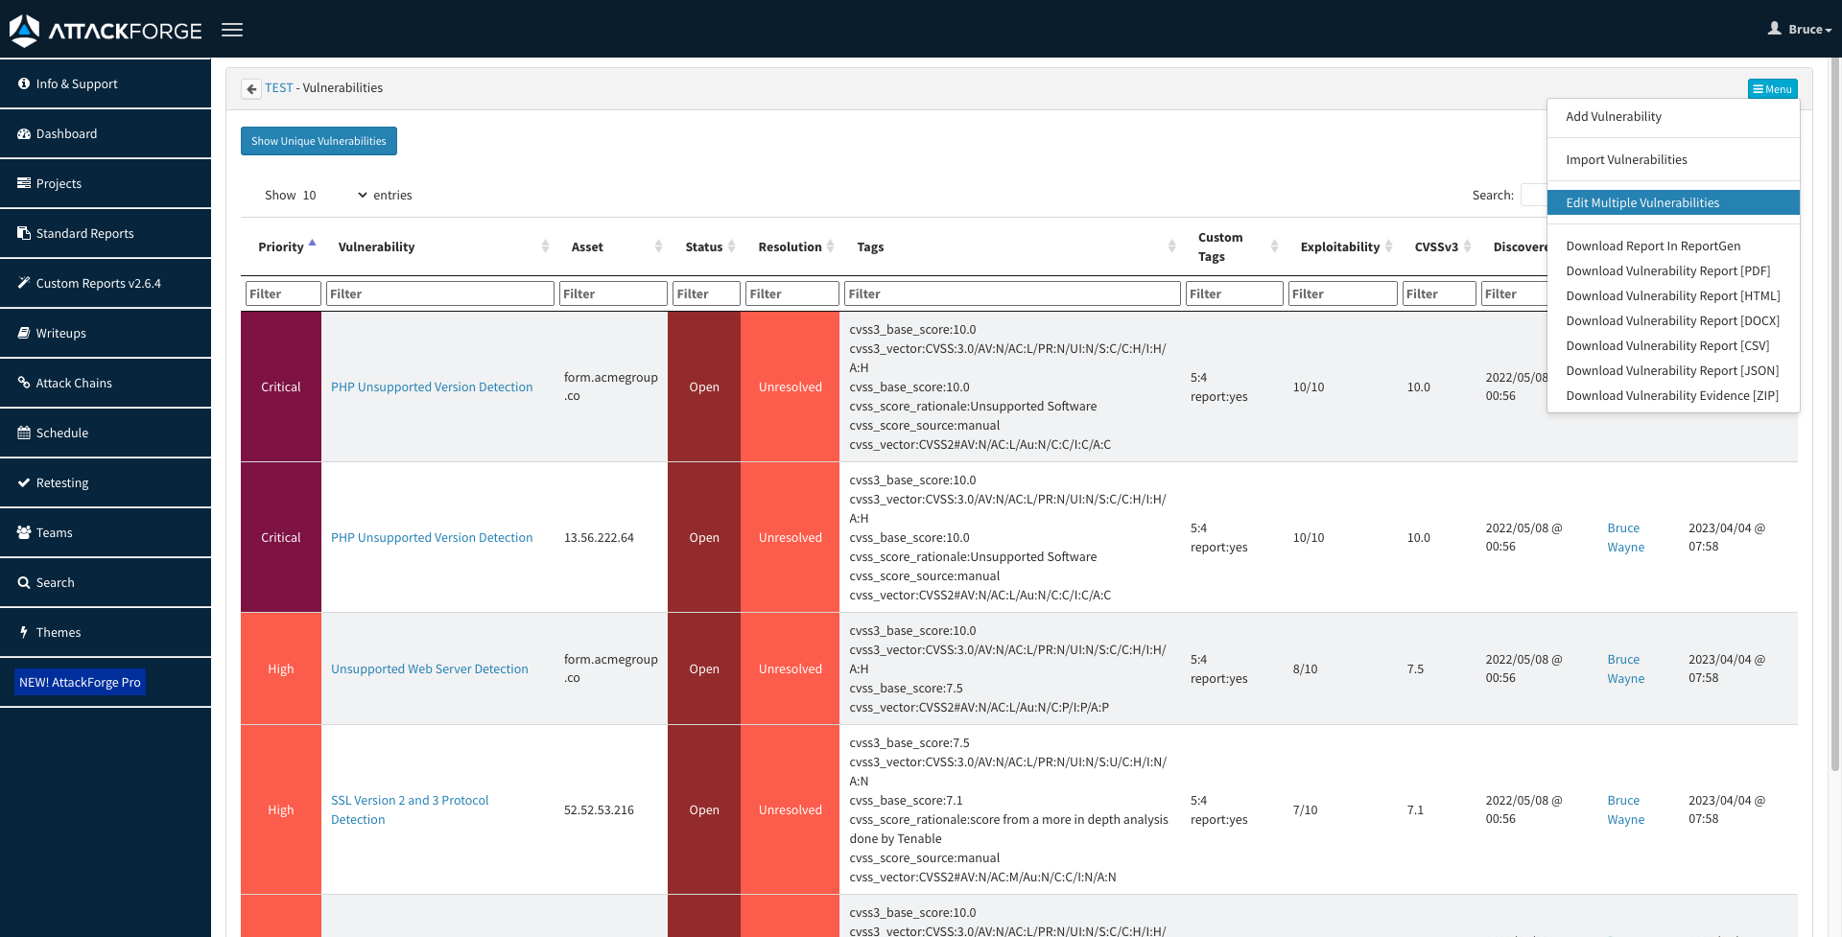Image resolution: width=1842 pixels, height=937 pixels.
Task: Click the Attack Chains icon
Action: (24, 383)
